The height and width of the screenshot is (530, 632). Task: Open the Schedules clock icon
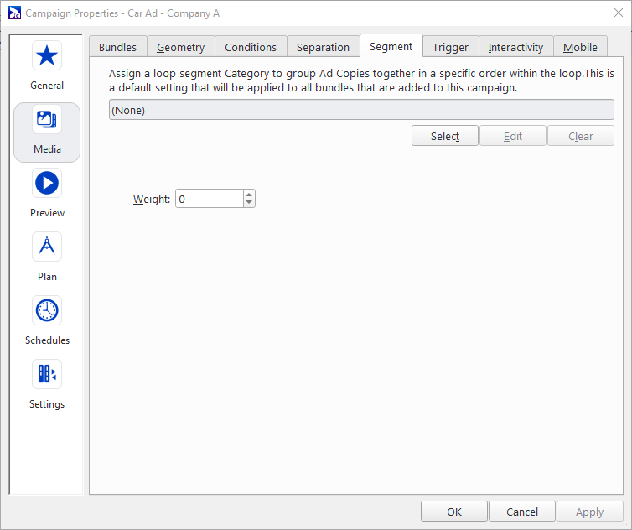pos(47,311)
